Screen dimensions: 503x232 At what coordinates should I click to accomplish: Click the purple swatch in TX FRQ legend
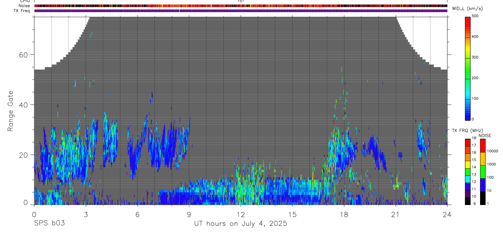pyautogui.click(x=468, y=194)
